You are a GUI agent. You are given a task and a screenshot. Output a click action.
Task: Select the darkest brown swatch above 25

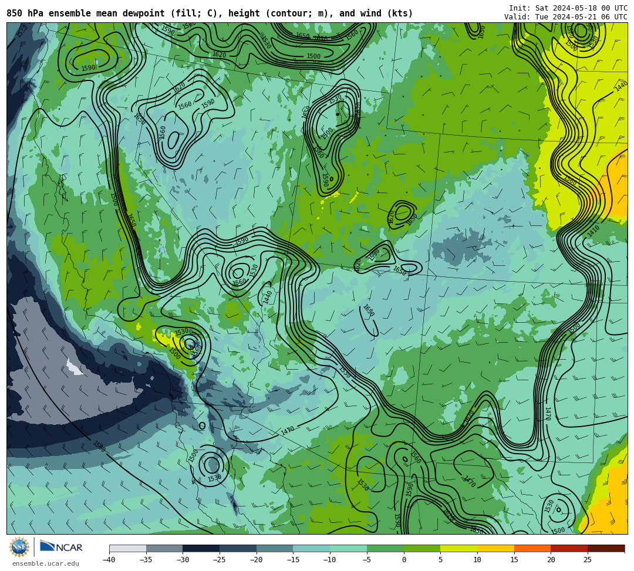click(x=606, y=548)
